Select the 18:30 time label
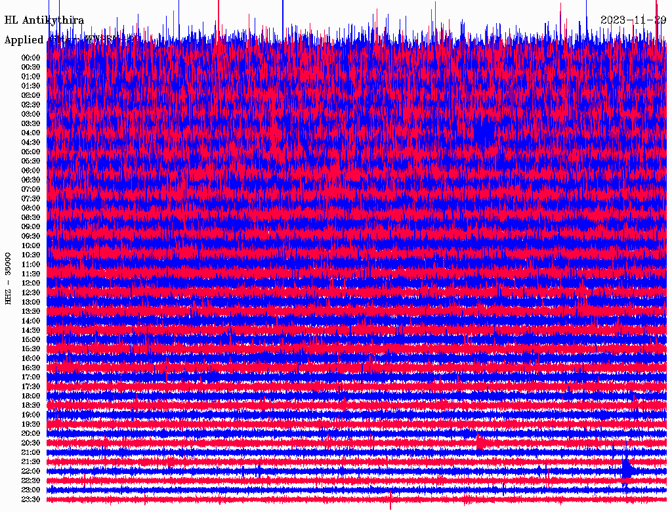 click(31, 406)
